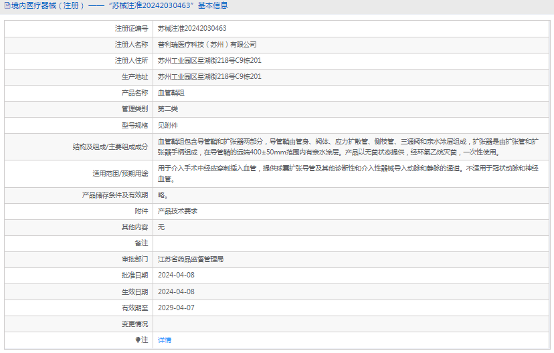Image resolution: width=554 pixels, height=353 pixels.
Task: Click the address value in 注册人住所 row
Action: [x=209, y=60]
